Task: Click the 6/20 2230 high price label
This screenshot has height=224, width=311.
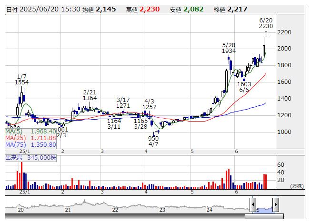Action: 266,23
